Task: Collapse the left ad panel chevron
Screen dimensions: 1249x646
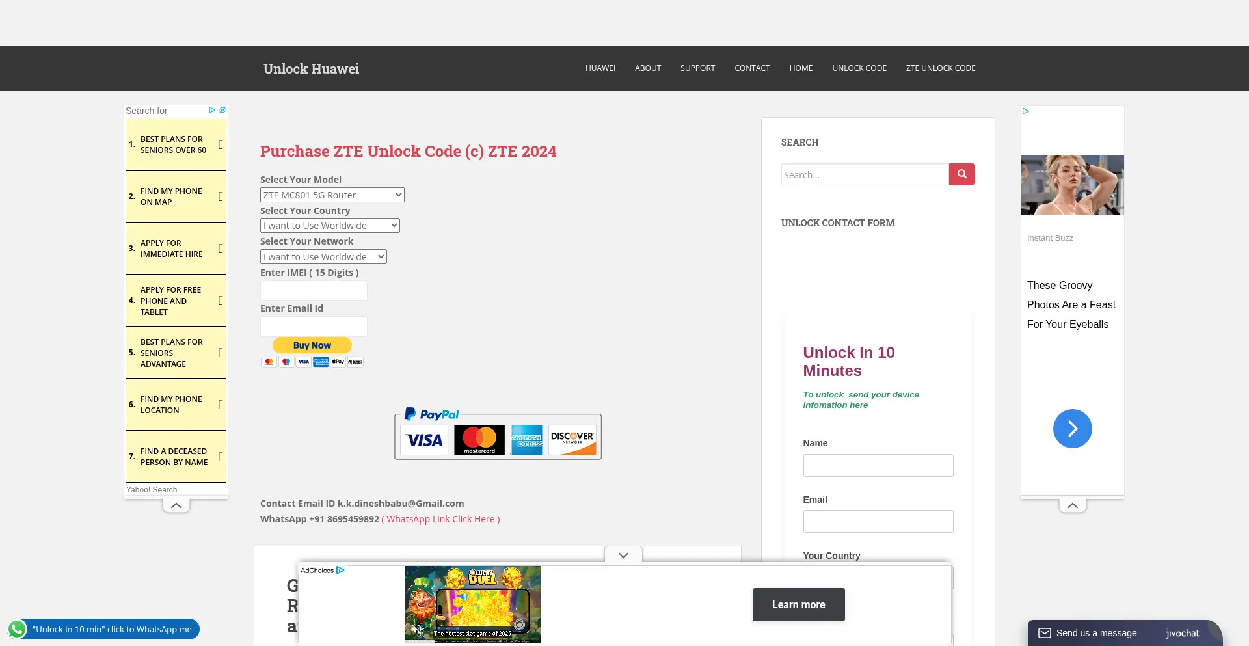Action: [176, 505]
